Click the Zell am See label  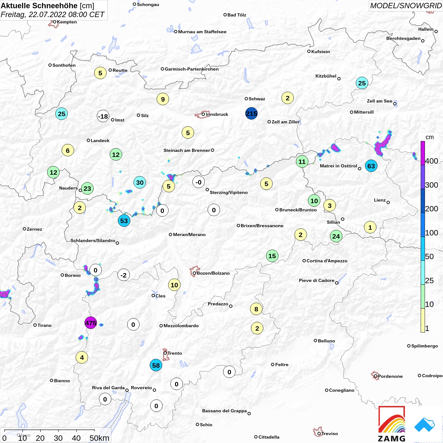pos(379,101)
